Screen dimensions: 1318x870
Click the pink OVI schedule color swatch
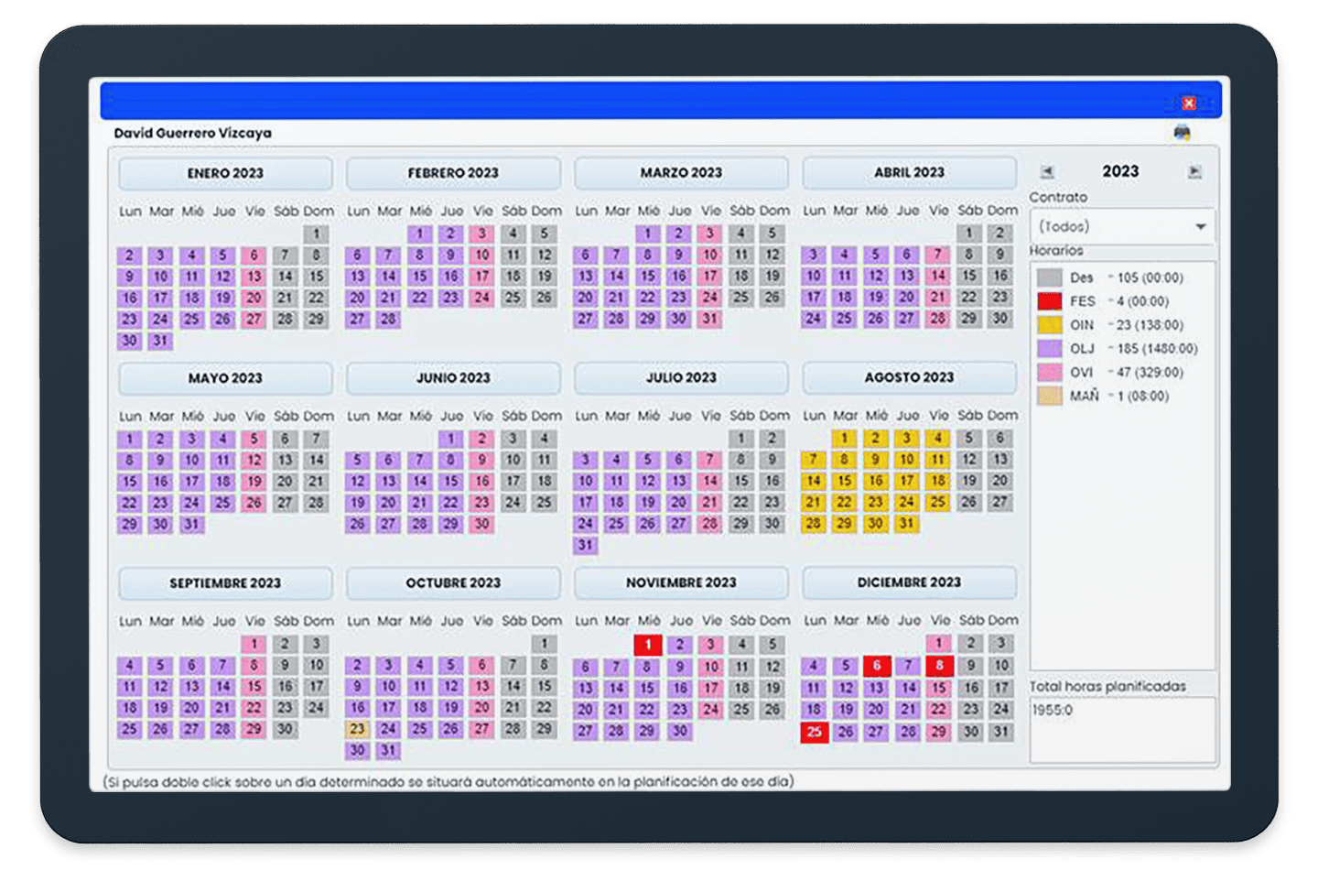click(1050, 373)
